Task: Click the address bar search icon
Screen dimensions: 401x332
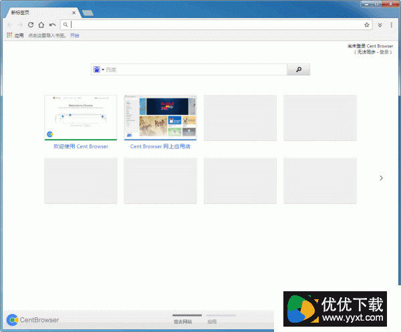Action: click(65, 25)
